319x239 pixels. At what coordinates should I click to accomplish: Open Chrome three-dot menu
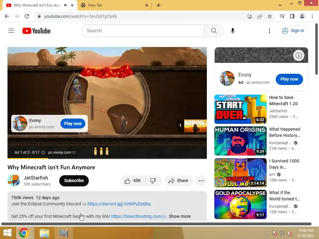(312, 16)
